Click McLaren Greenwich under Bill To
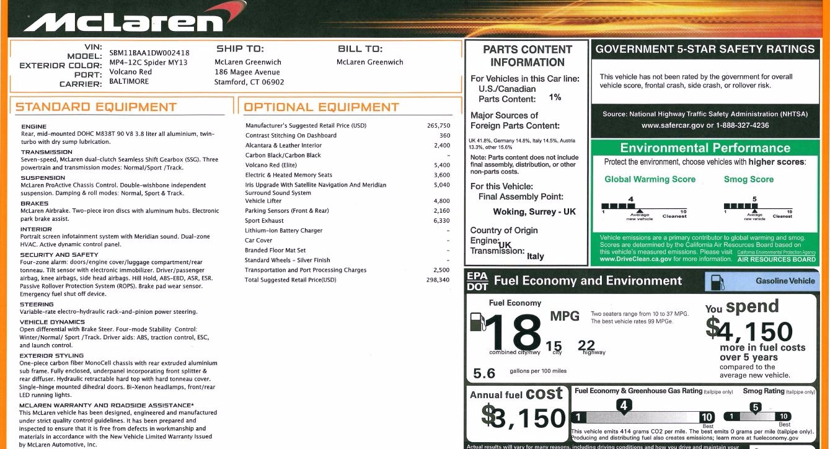Image resolution: width=830 pixels, height=449 pixels. 370,62
